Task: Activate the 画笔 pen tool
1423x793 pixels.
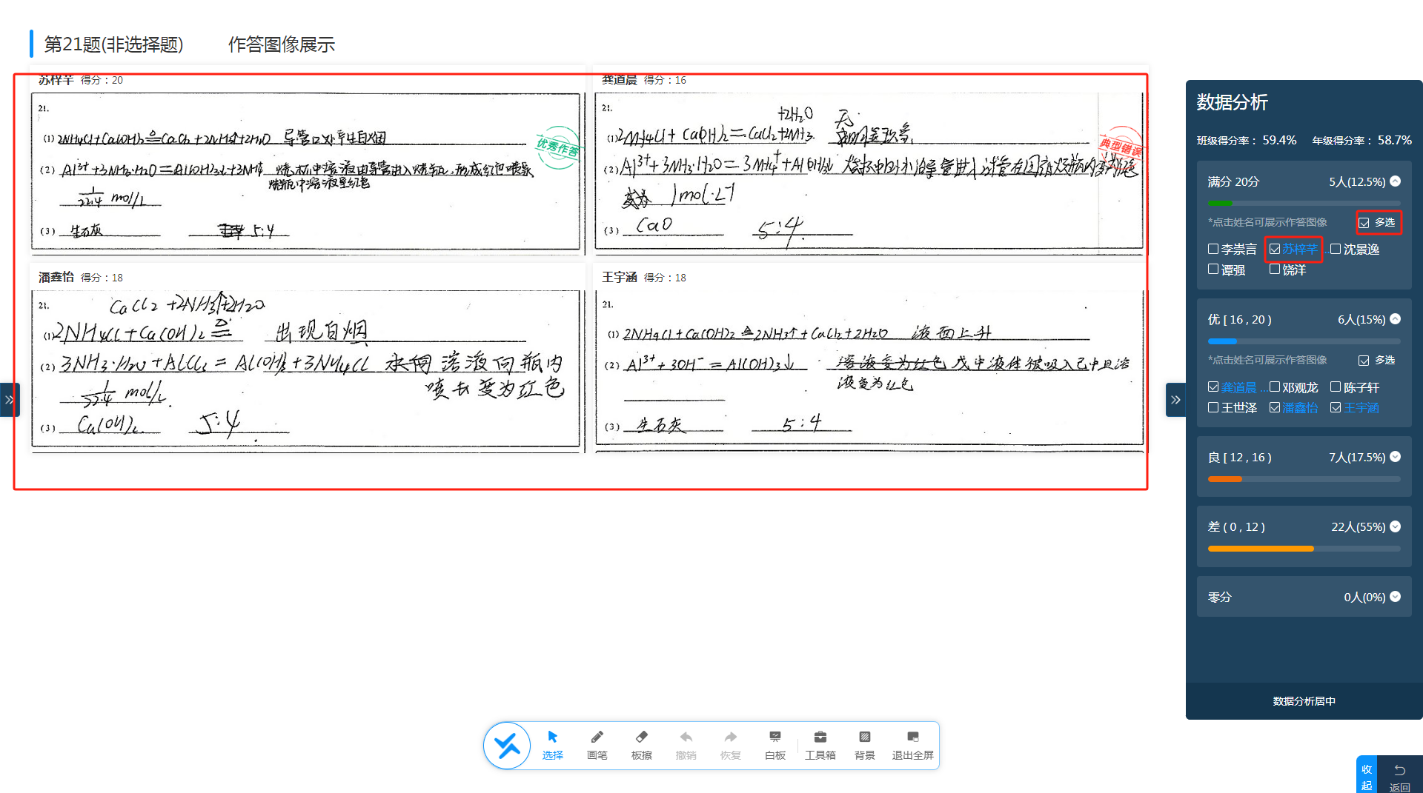Action: [x=597, y=745]
